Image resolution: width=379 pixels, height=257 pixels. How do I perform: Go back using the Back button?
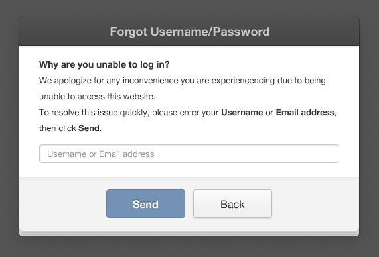[x=232, y=203]
